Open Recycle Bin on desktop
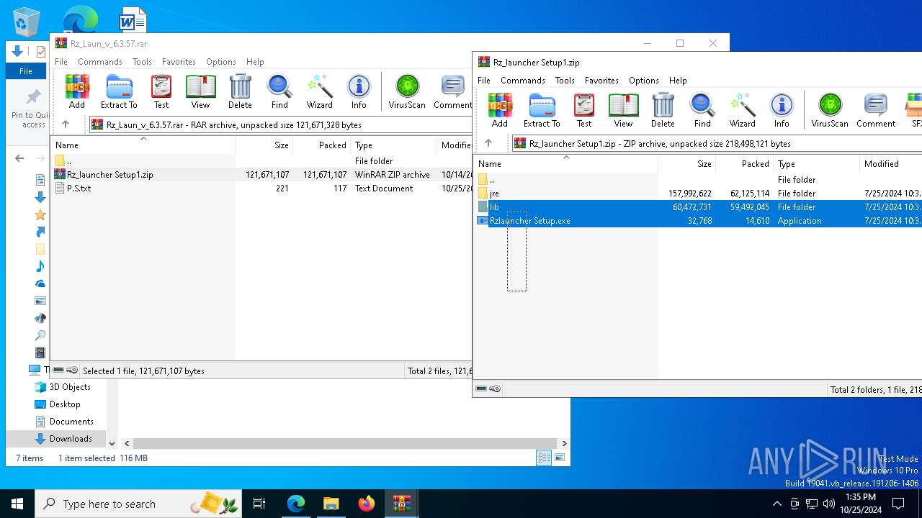 click(x=27, y=21)
